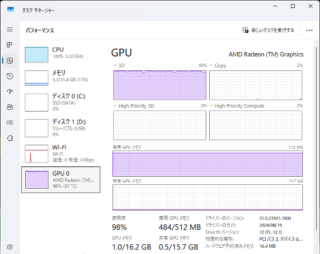
Task: Open the Details list icon
Action: tap(10, 122)
